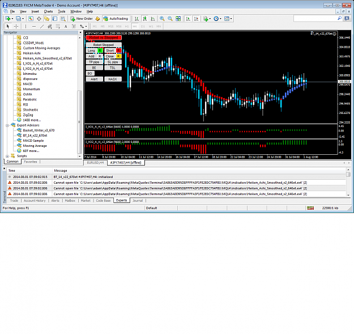The height and width of the screenshot is (334, 354).
Task: Open the Charts menu
Action: pyautogui.click(x=48, y=11)
